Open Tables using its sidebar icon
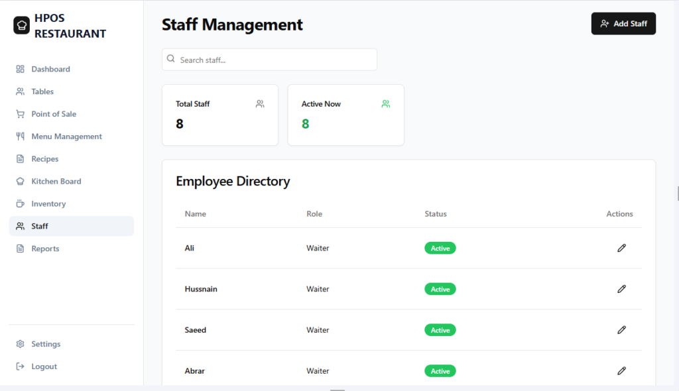The image size is (679, 391). pyautogui.click(x=20, y=91)
